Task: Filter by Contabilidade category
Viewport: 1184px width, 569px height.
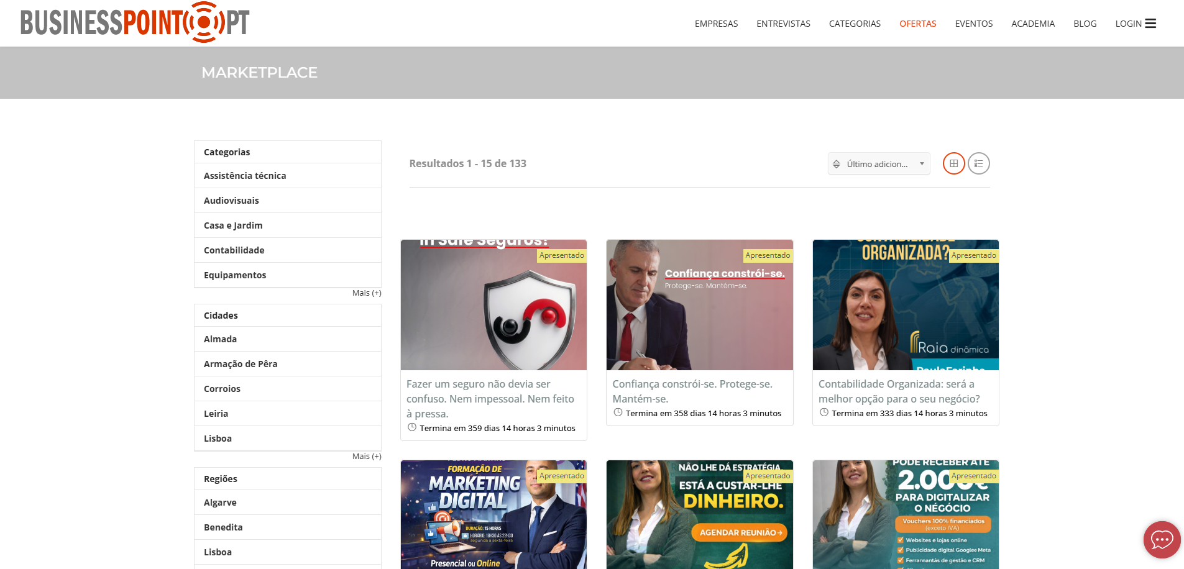Action: click(234, 250)
